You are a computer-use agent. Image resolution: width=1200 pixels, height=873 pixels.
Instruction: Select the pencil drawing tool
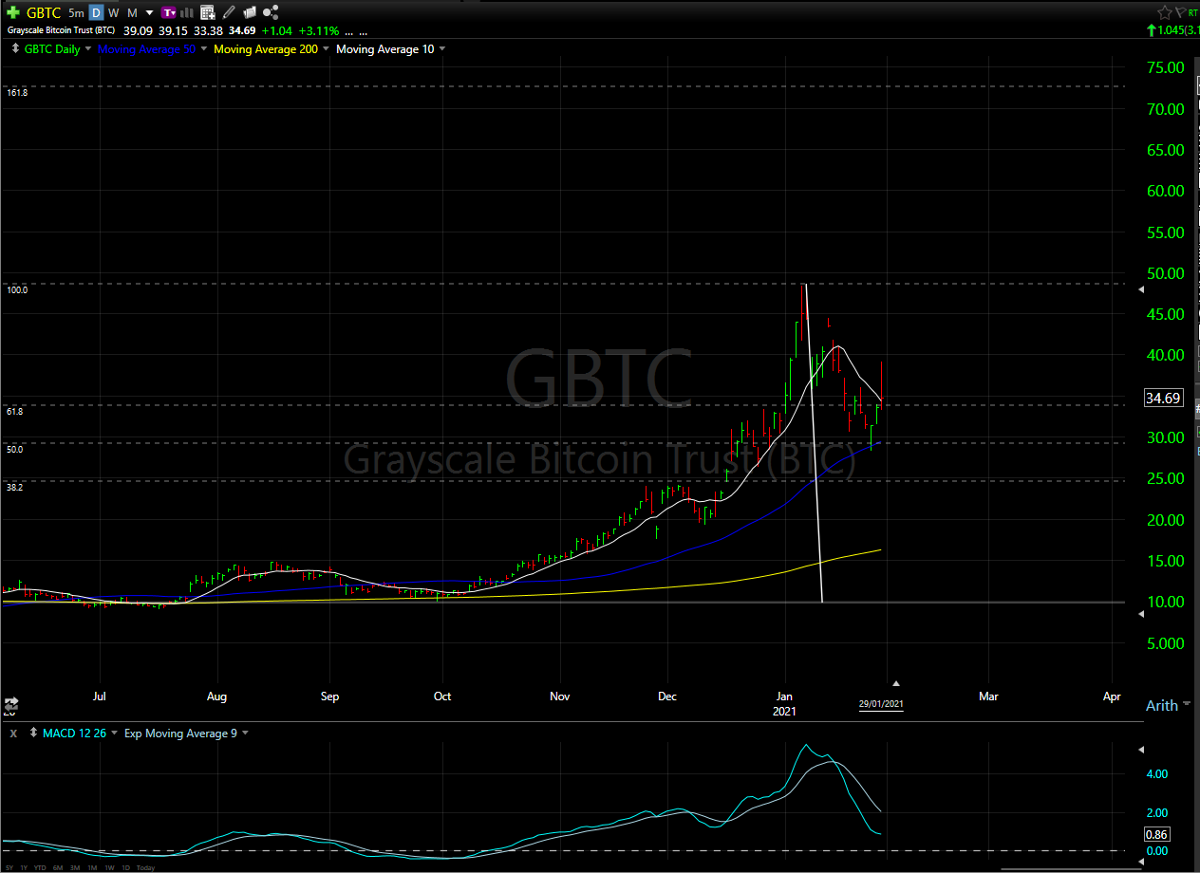[229, 12]
